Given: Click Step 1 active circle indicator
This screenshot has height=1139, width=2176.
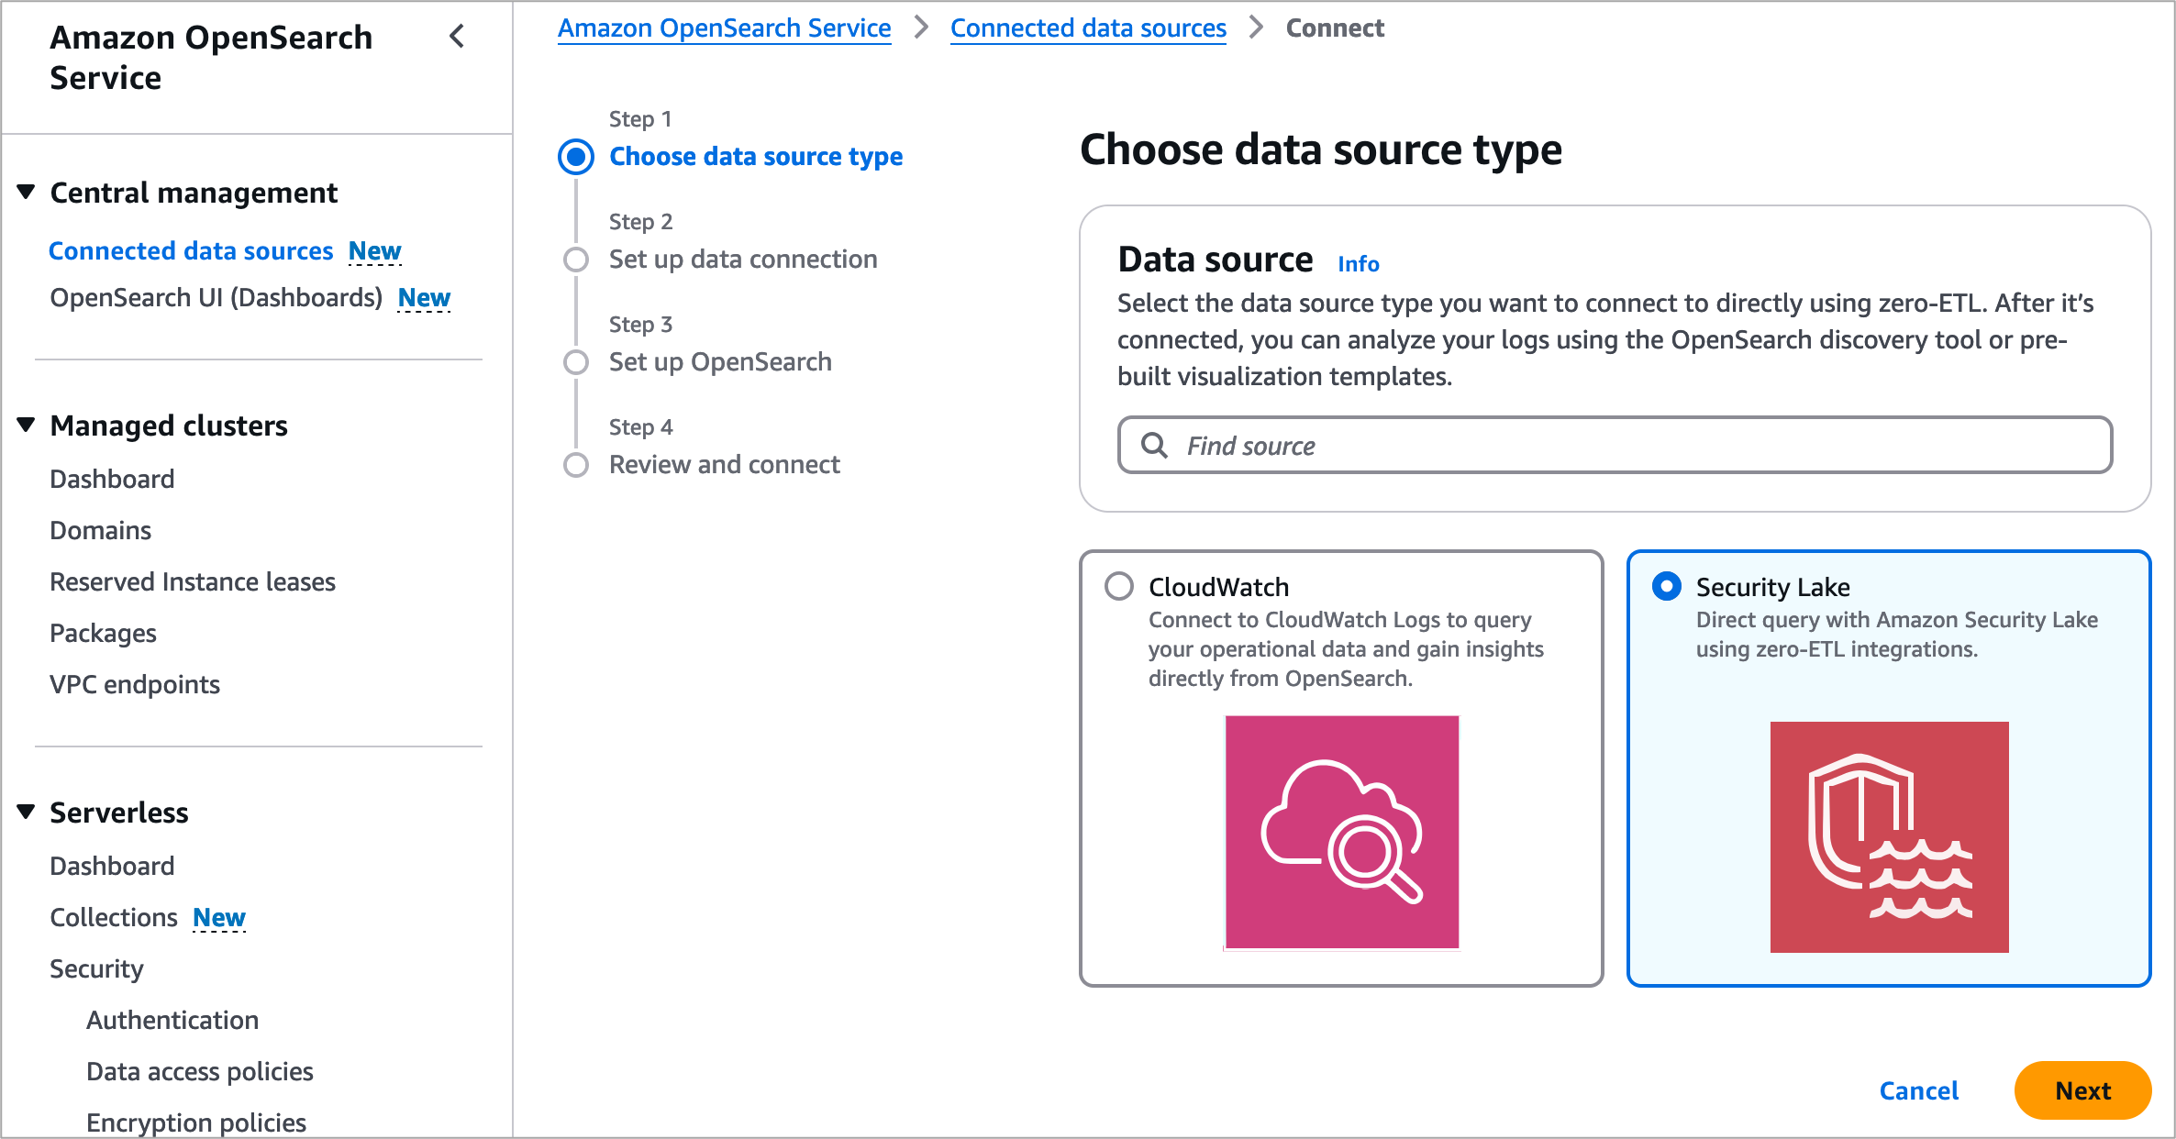Looking at the screenshot, I should coord(576,157).
